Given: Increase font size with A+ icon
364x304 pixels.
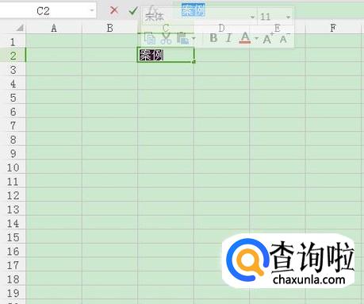Looking at the screenshot, I should [268, 39].
